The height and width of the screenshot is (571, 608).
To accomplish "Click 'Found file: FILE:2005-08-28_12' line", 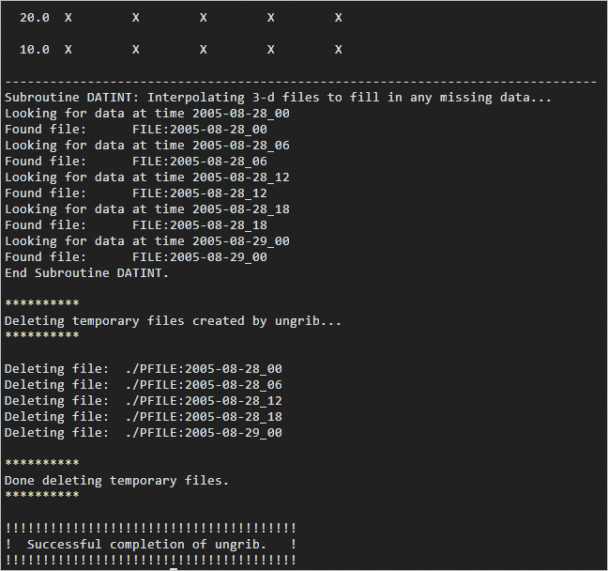I will (135, 193).
